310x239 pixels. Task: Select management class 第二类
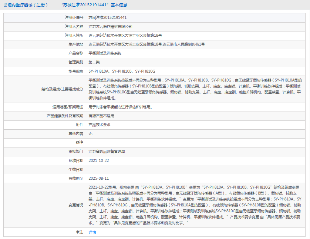pos(94,62)
